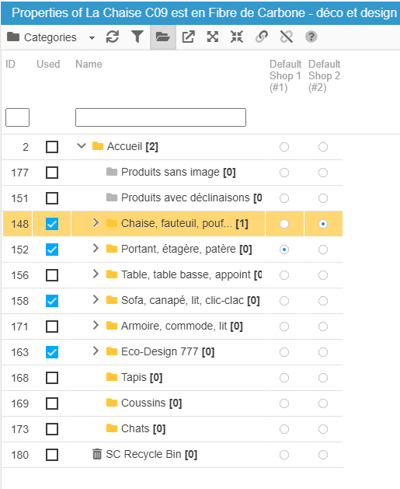Uncheck the Used box for Eco-Design 777
This screenshot has height=489, width=400.
(52, 352)
